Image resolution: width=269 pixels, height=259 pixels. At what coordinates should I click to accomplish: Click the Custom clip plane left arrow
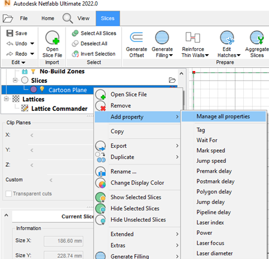[x=51, y=180]
